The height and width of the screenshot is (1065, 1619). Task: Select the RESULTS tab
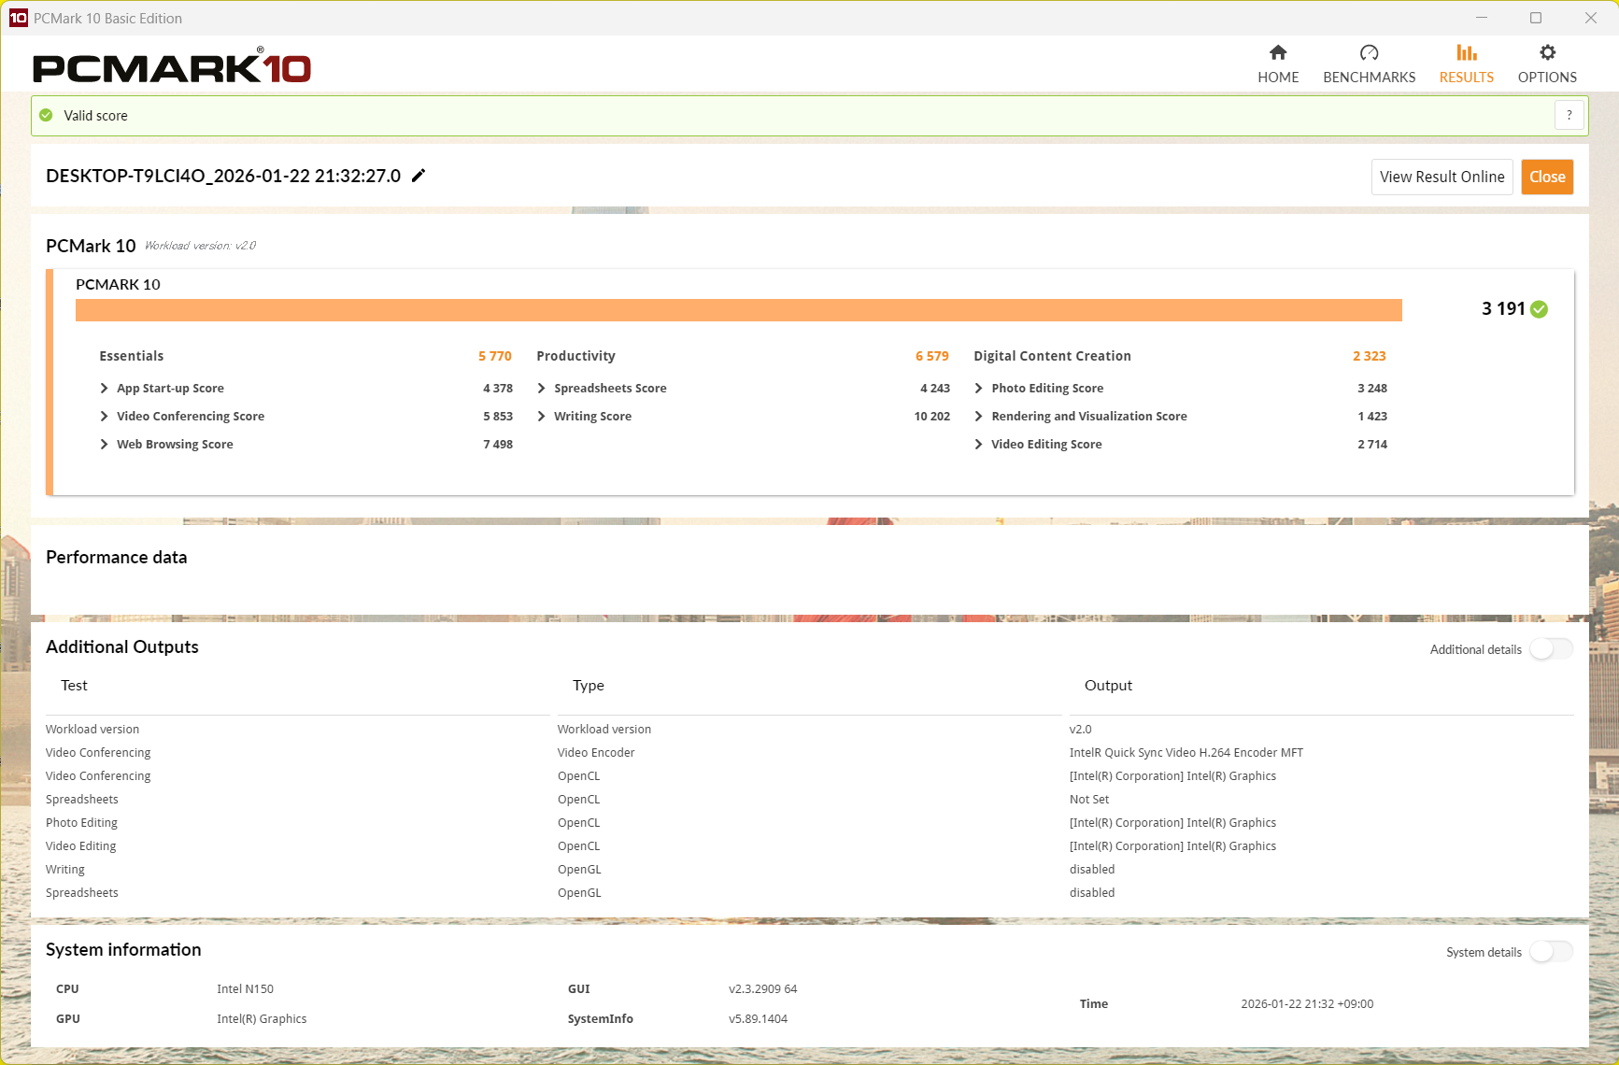click(1467, 64)
